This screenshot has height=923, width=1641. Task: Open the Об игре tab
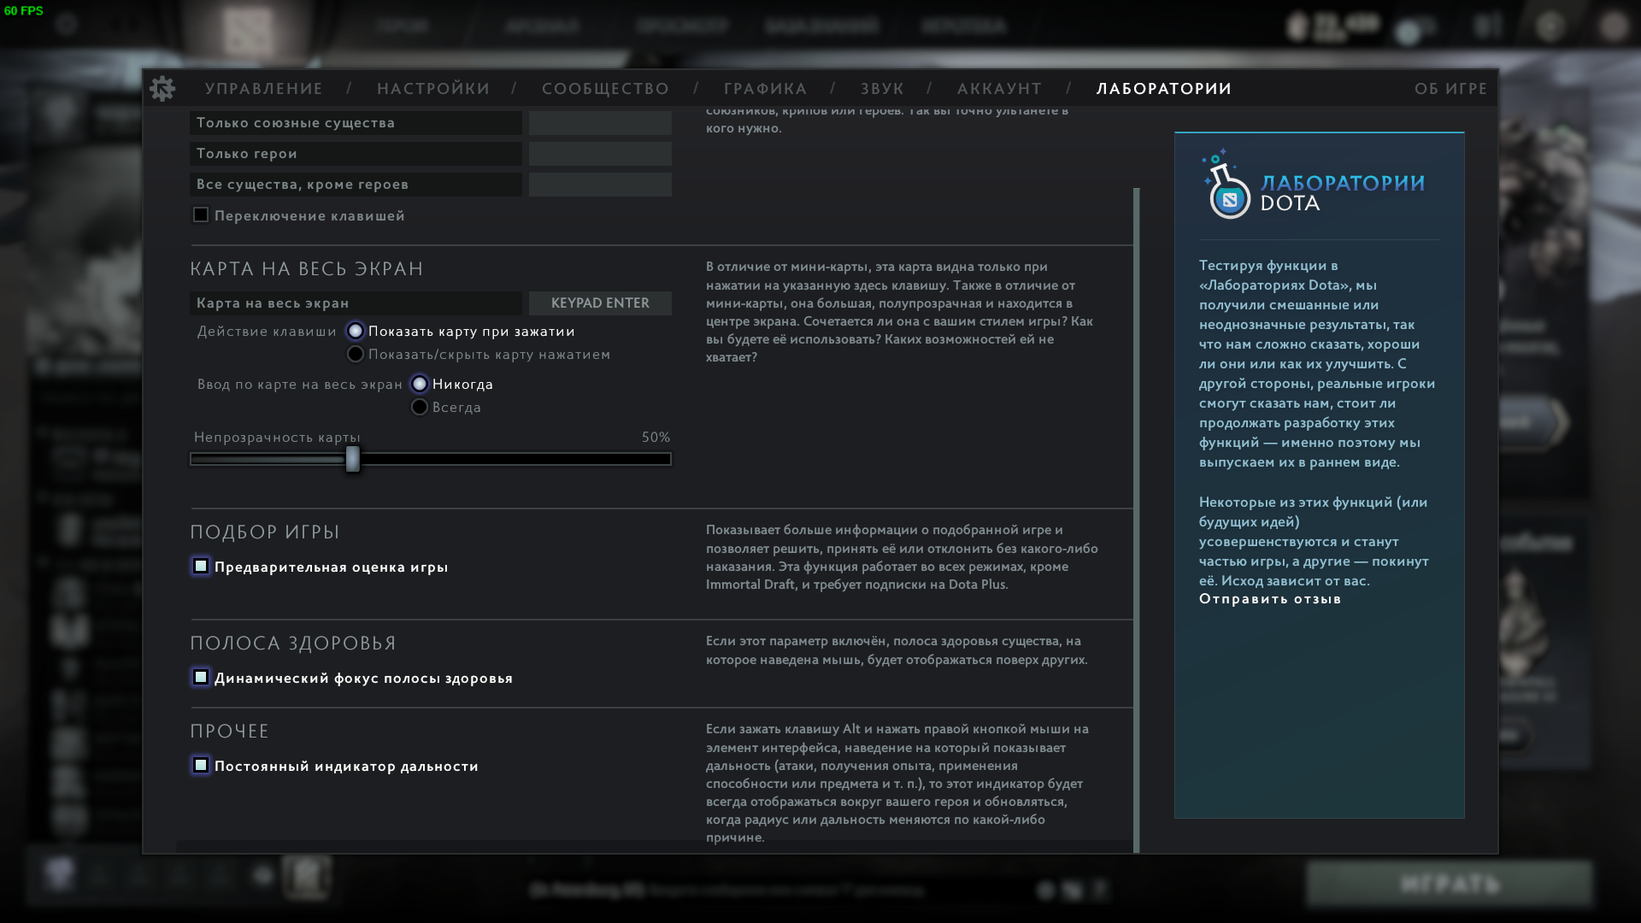click(1450, 89)
